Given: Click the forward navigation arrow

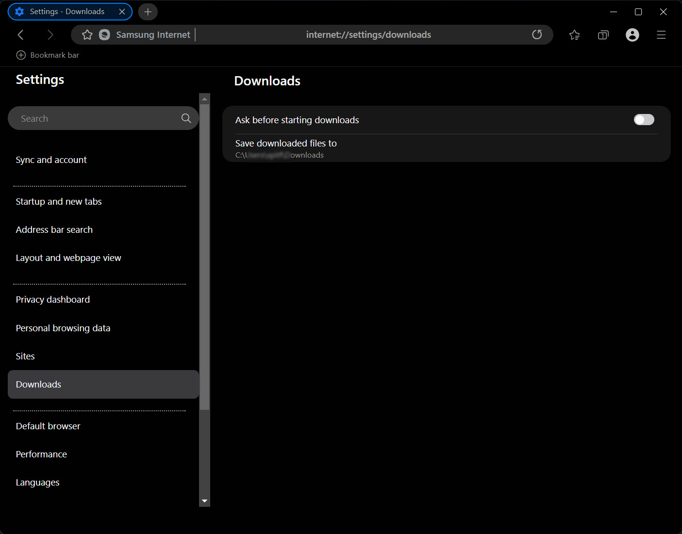Looking at the screenshot, I should click(50, 35).
